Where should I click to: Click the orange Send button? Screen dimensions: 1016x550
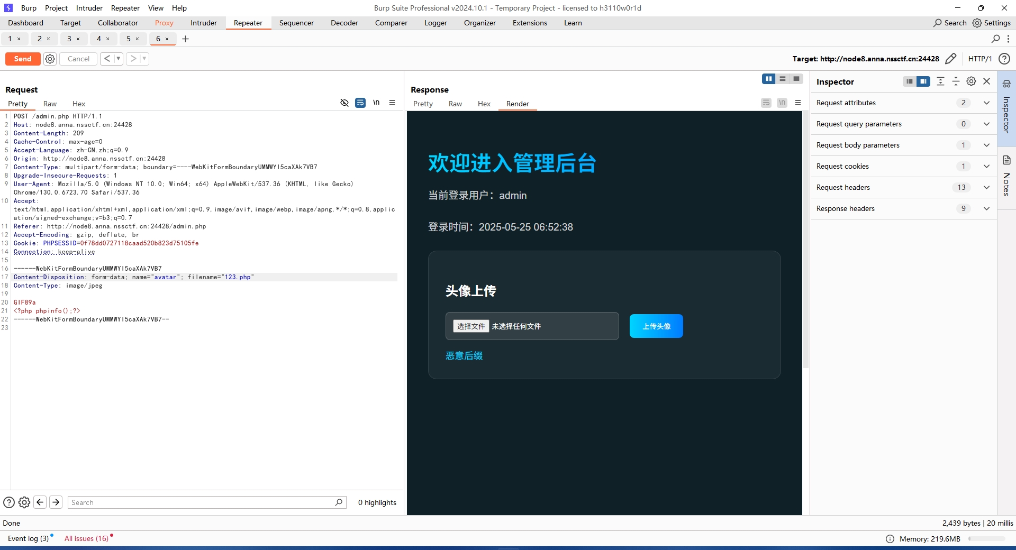23,59
